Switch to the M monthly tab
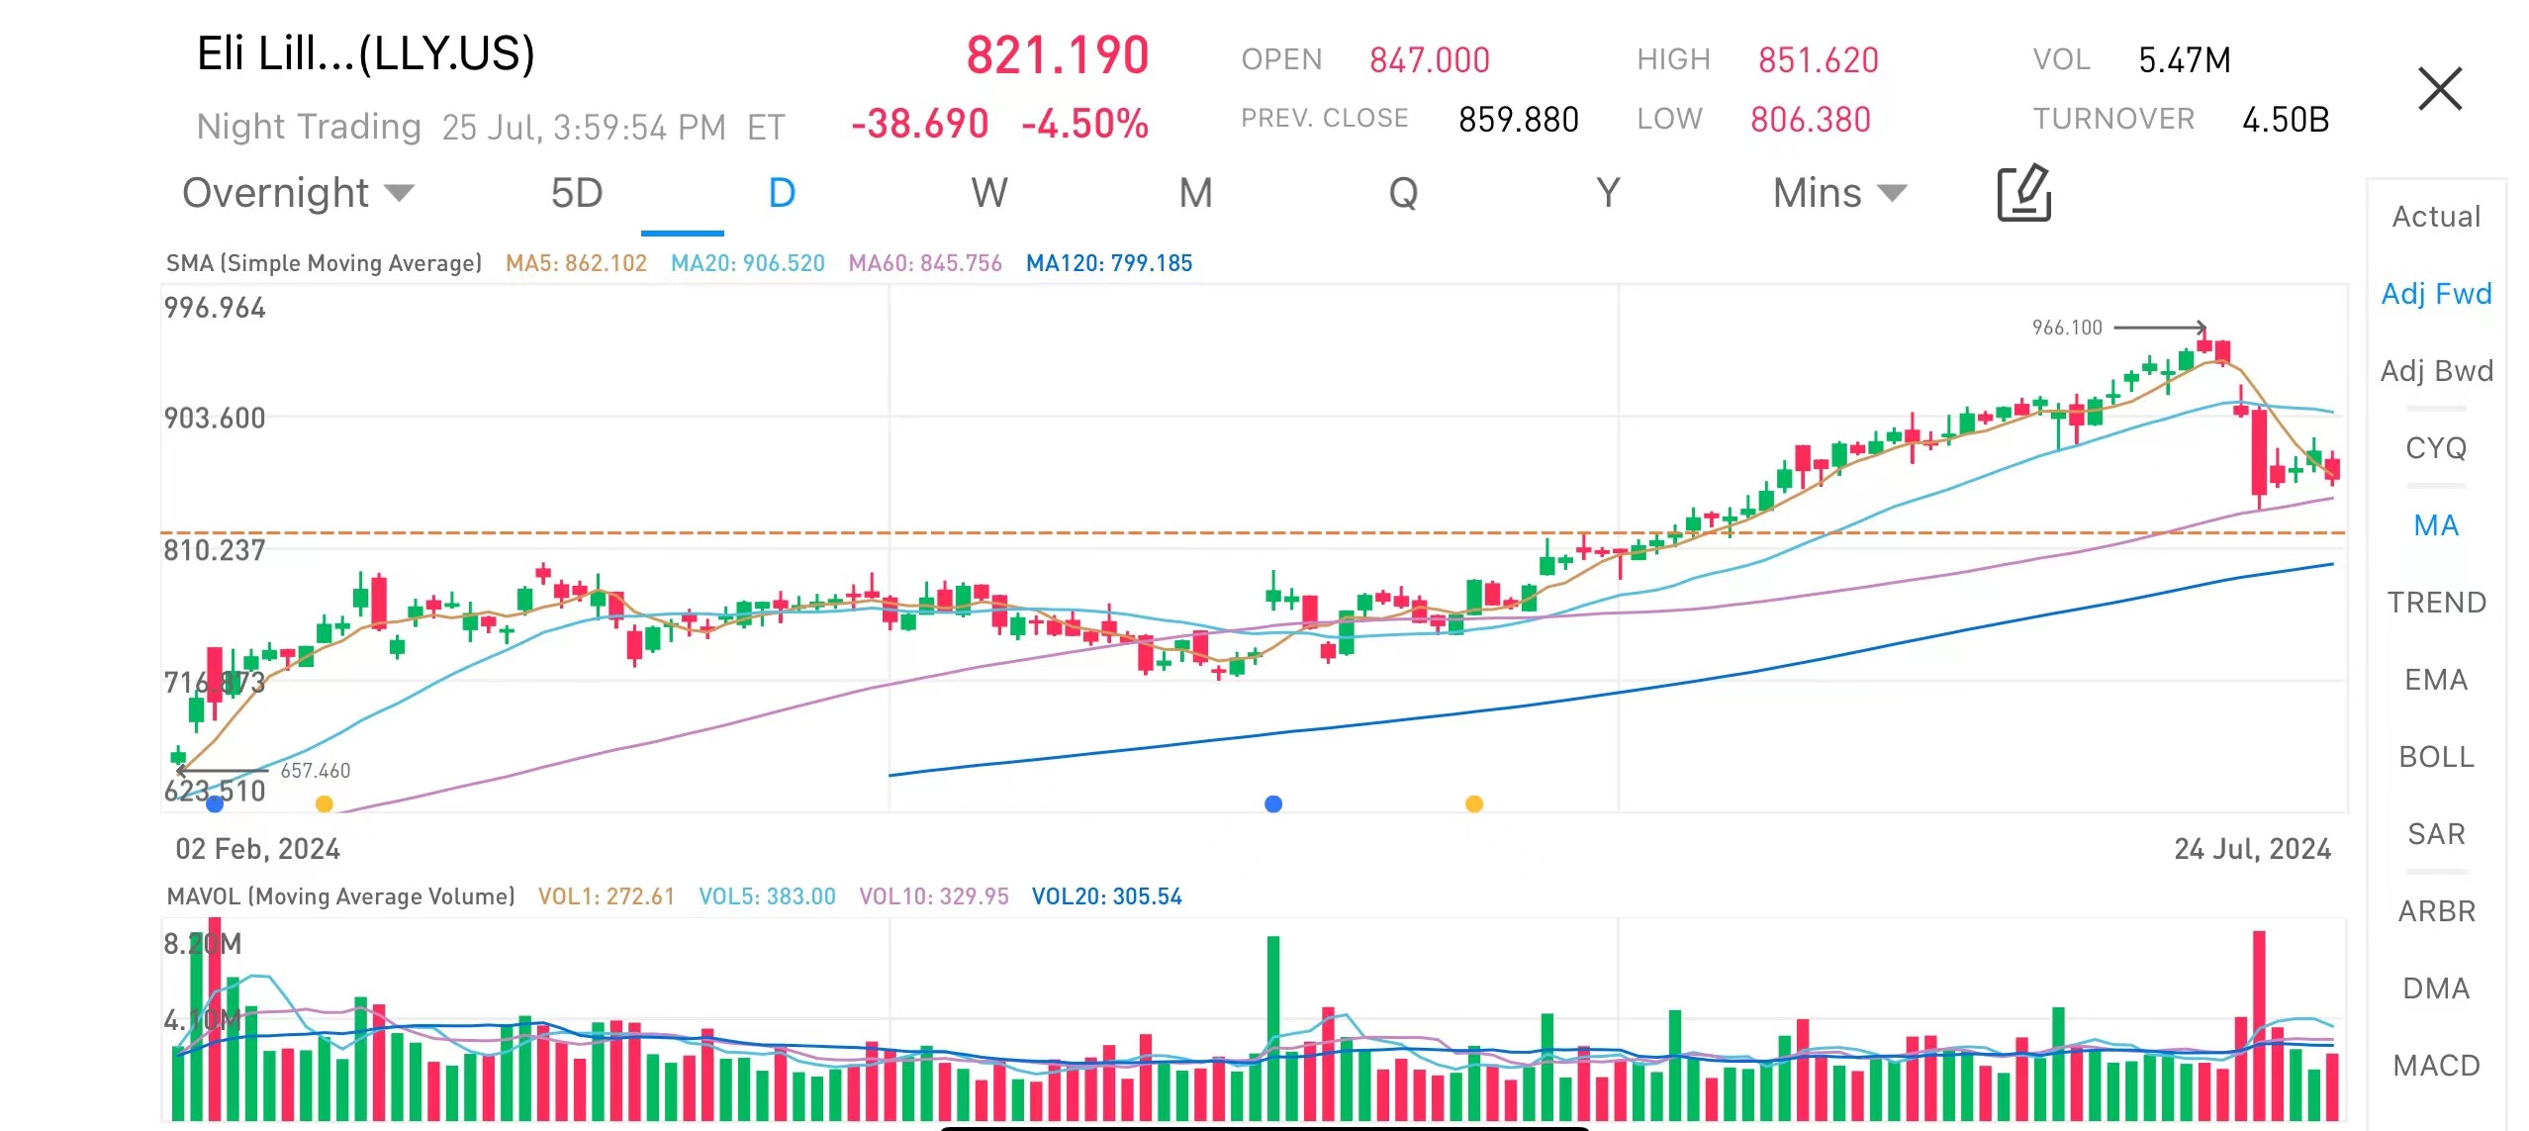The image size is (2529, 1131). coord(1195,193)
